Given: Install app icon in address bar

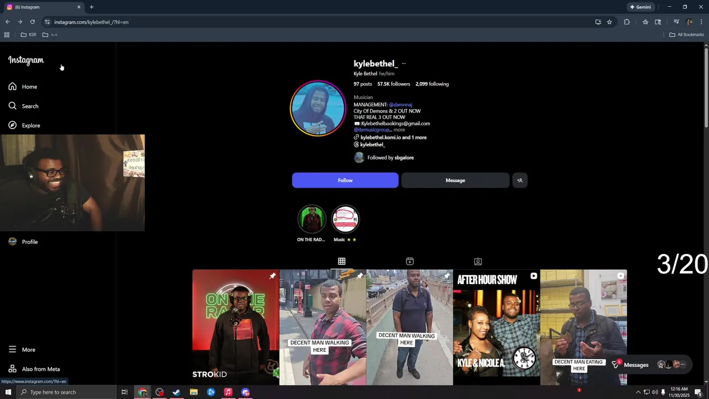Looking at the screenshot, I should tap(598, 22).
